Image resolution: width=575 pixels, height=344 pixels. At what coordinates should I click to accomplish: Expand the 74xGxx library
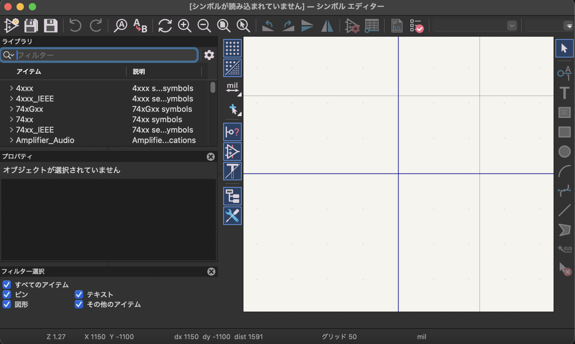click(11, 109)
